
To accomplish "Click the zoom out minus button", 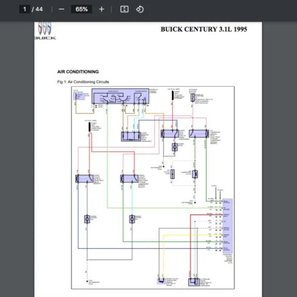I will pos(61,9).
